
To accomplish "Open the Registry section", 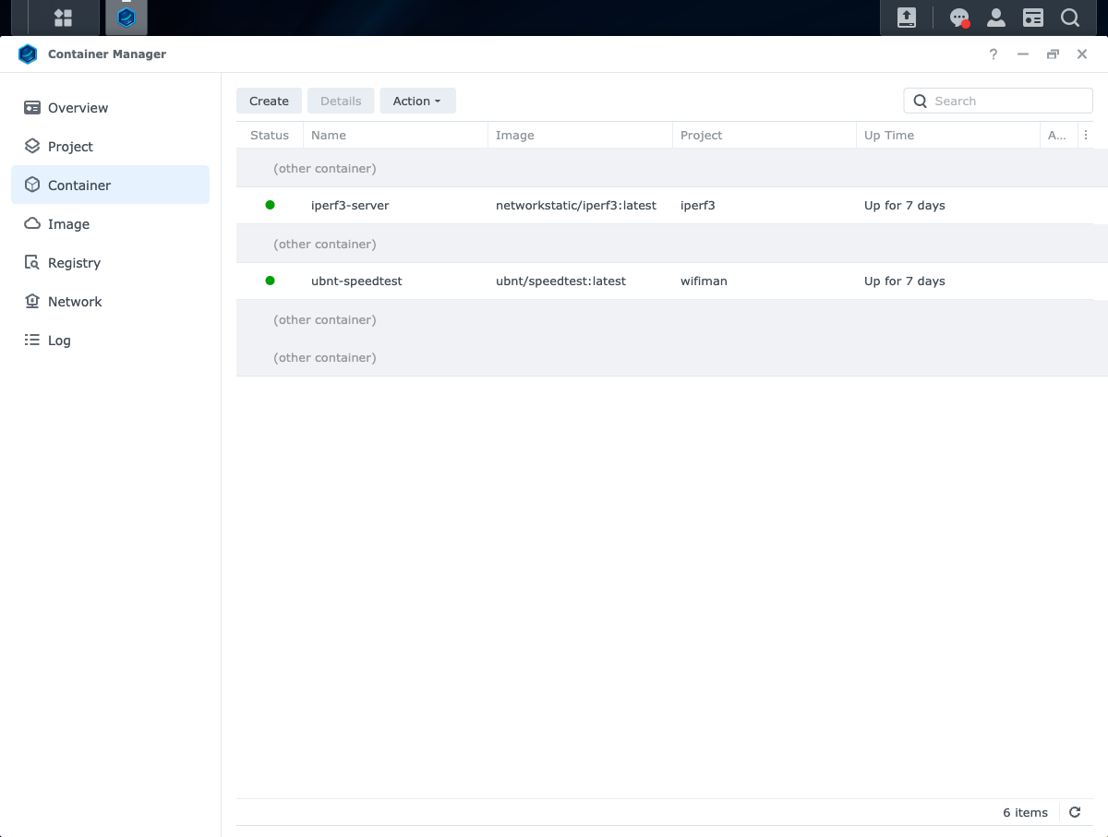I will (x=110, y=263).
